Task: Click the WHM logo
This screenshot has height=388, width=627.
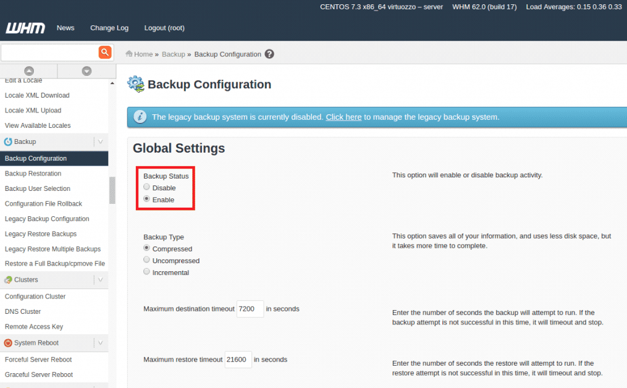Action: click(x=25, y=28)
